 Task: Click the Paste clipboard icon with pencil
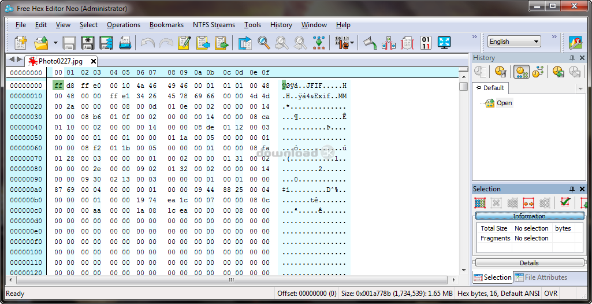tap(184, 43)
